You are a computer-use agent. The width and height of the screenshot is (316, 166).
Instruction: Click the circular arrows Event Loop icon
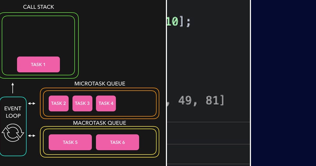13,133
